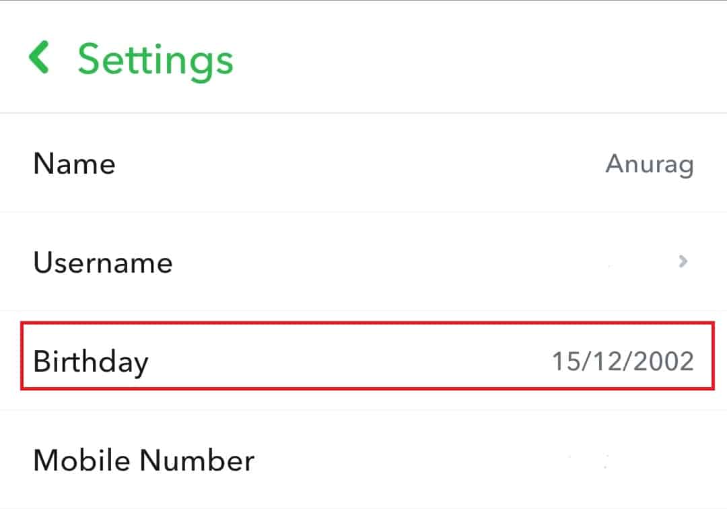Screen dimensions: 727x509
Task: Open the Username settings row
Action: coord(363,262)
